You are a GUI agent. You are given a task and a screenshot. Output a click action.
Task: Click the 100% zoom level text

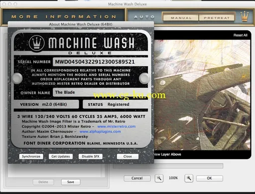tap(173, 178)
